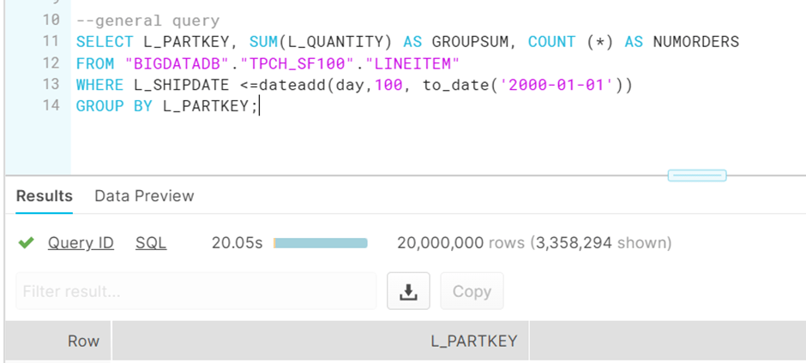
Task: Click the green query success checkmark
Action: pyautogui.click(x=27, y=243)
